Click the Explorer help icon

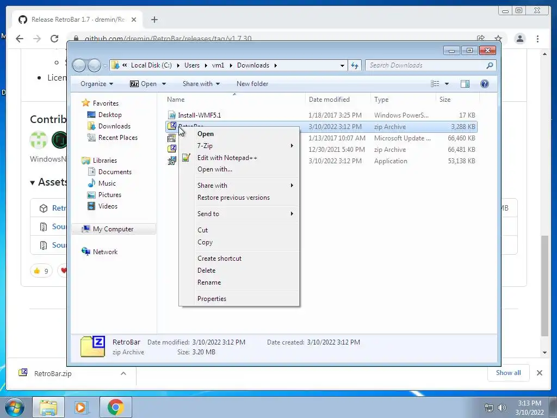click(x=485, y=84)
